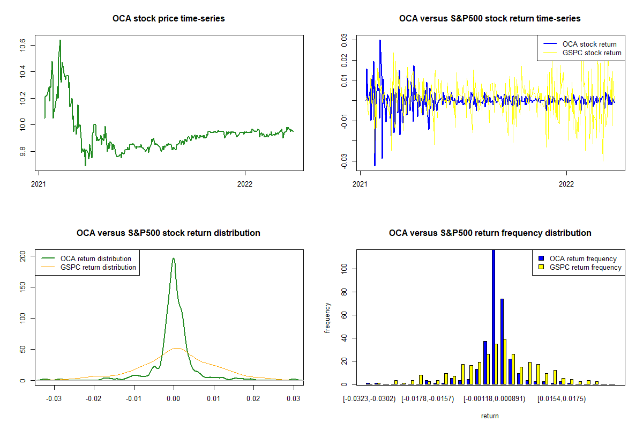Click the 'GSPC return distribution' legend entry
Image resolution: width=643 pixels, height=429 pixels.
tap(98, 267)
